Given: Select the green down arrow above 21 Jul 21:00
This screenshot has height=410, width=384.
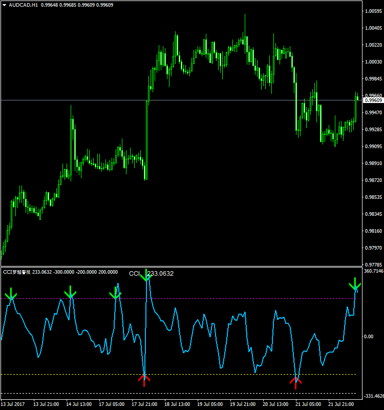Looking at the screenshot, I should coord(355,283).
